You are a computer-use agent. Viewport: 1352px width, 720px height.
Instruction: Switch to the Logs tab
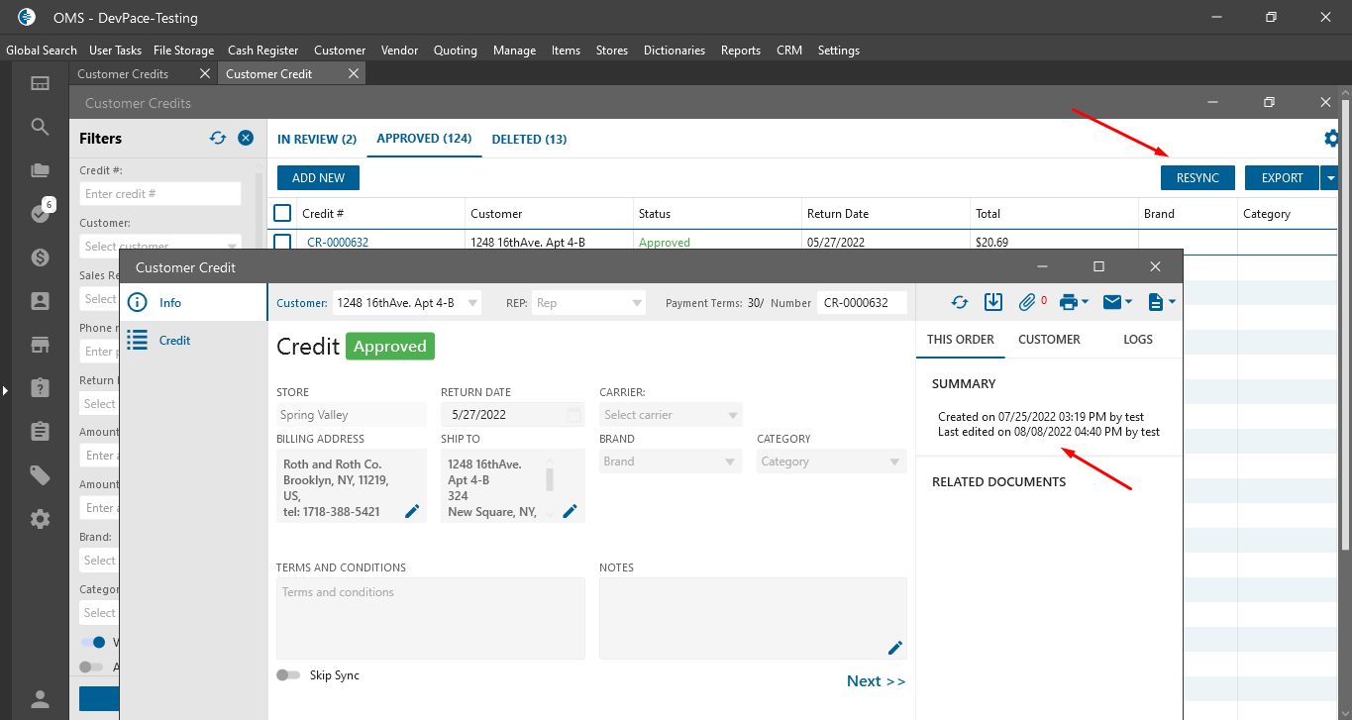pyautogui.click(x=1138, y=340)
